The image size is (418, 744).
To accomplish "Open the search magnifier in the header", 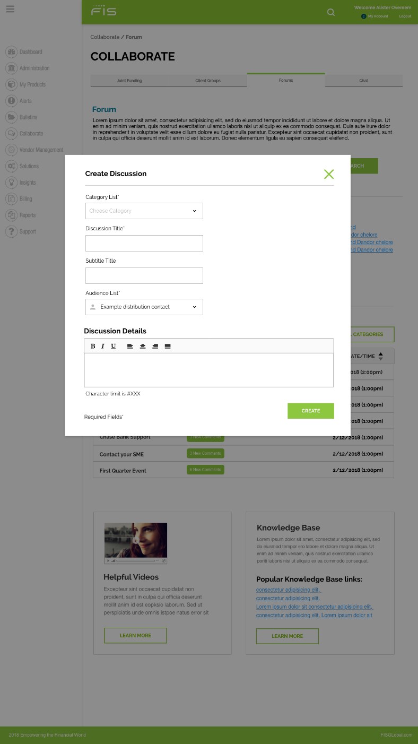I will pos(331,12).
